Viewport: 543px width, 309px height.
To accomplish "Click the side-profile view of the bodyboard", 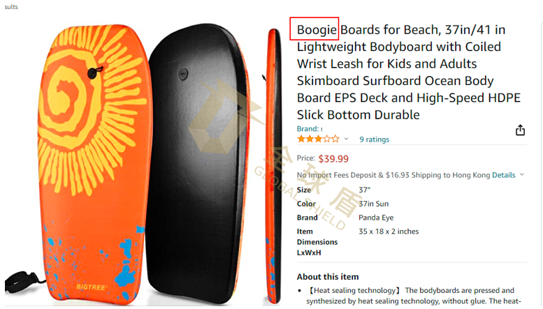I will pos(274,166).
